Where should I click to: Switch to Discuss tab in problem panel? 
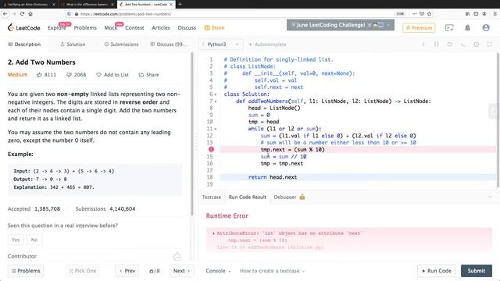pos(169,44)
